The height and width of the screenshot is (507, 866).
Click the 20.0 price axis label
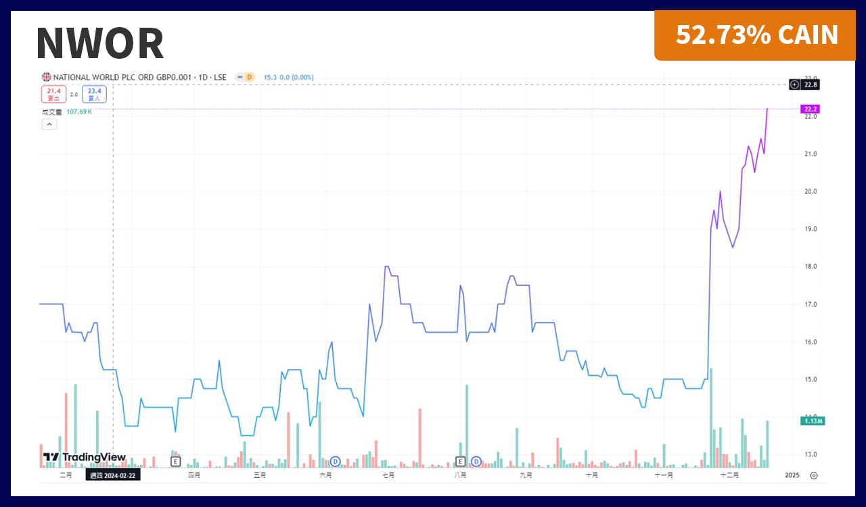click(x=810, y=191)
